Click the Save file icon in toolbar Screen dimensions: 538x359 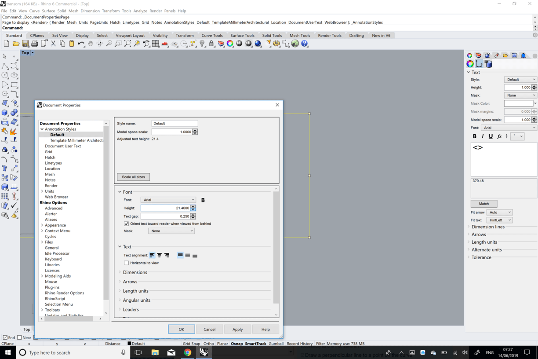pyautogui.click(x=25, y=44)
